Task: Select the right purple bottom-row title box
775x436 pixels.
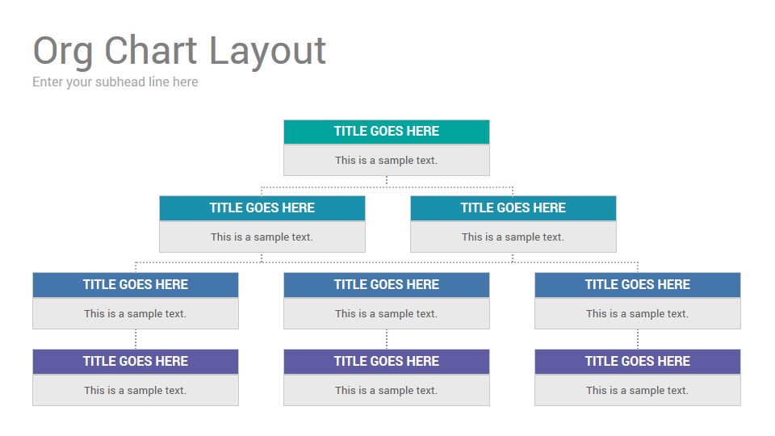Action: pos(638,362)
